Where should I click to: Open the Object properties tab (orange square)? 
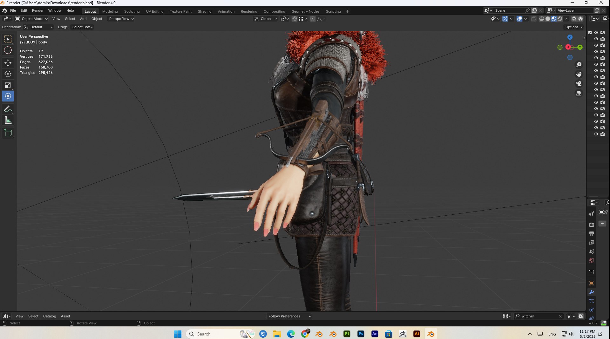coord(592,283)
